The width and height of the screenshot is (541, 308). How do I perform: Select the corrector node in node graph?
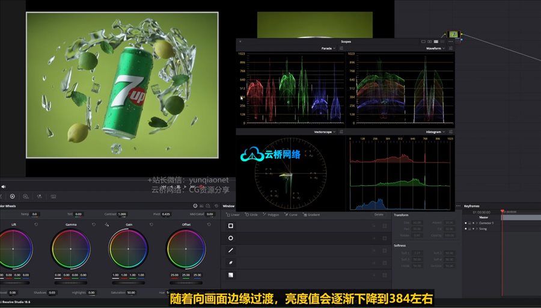(454, 35)
